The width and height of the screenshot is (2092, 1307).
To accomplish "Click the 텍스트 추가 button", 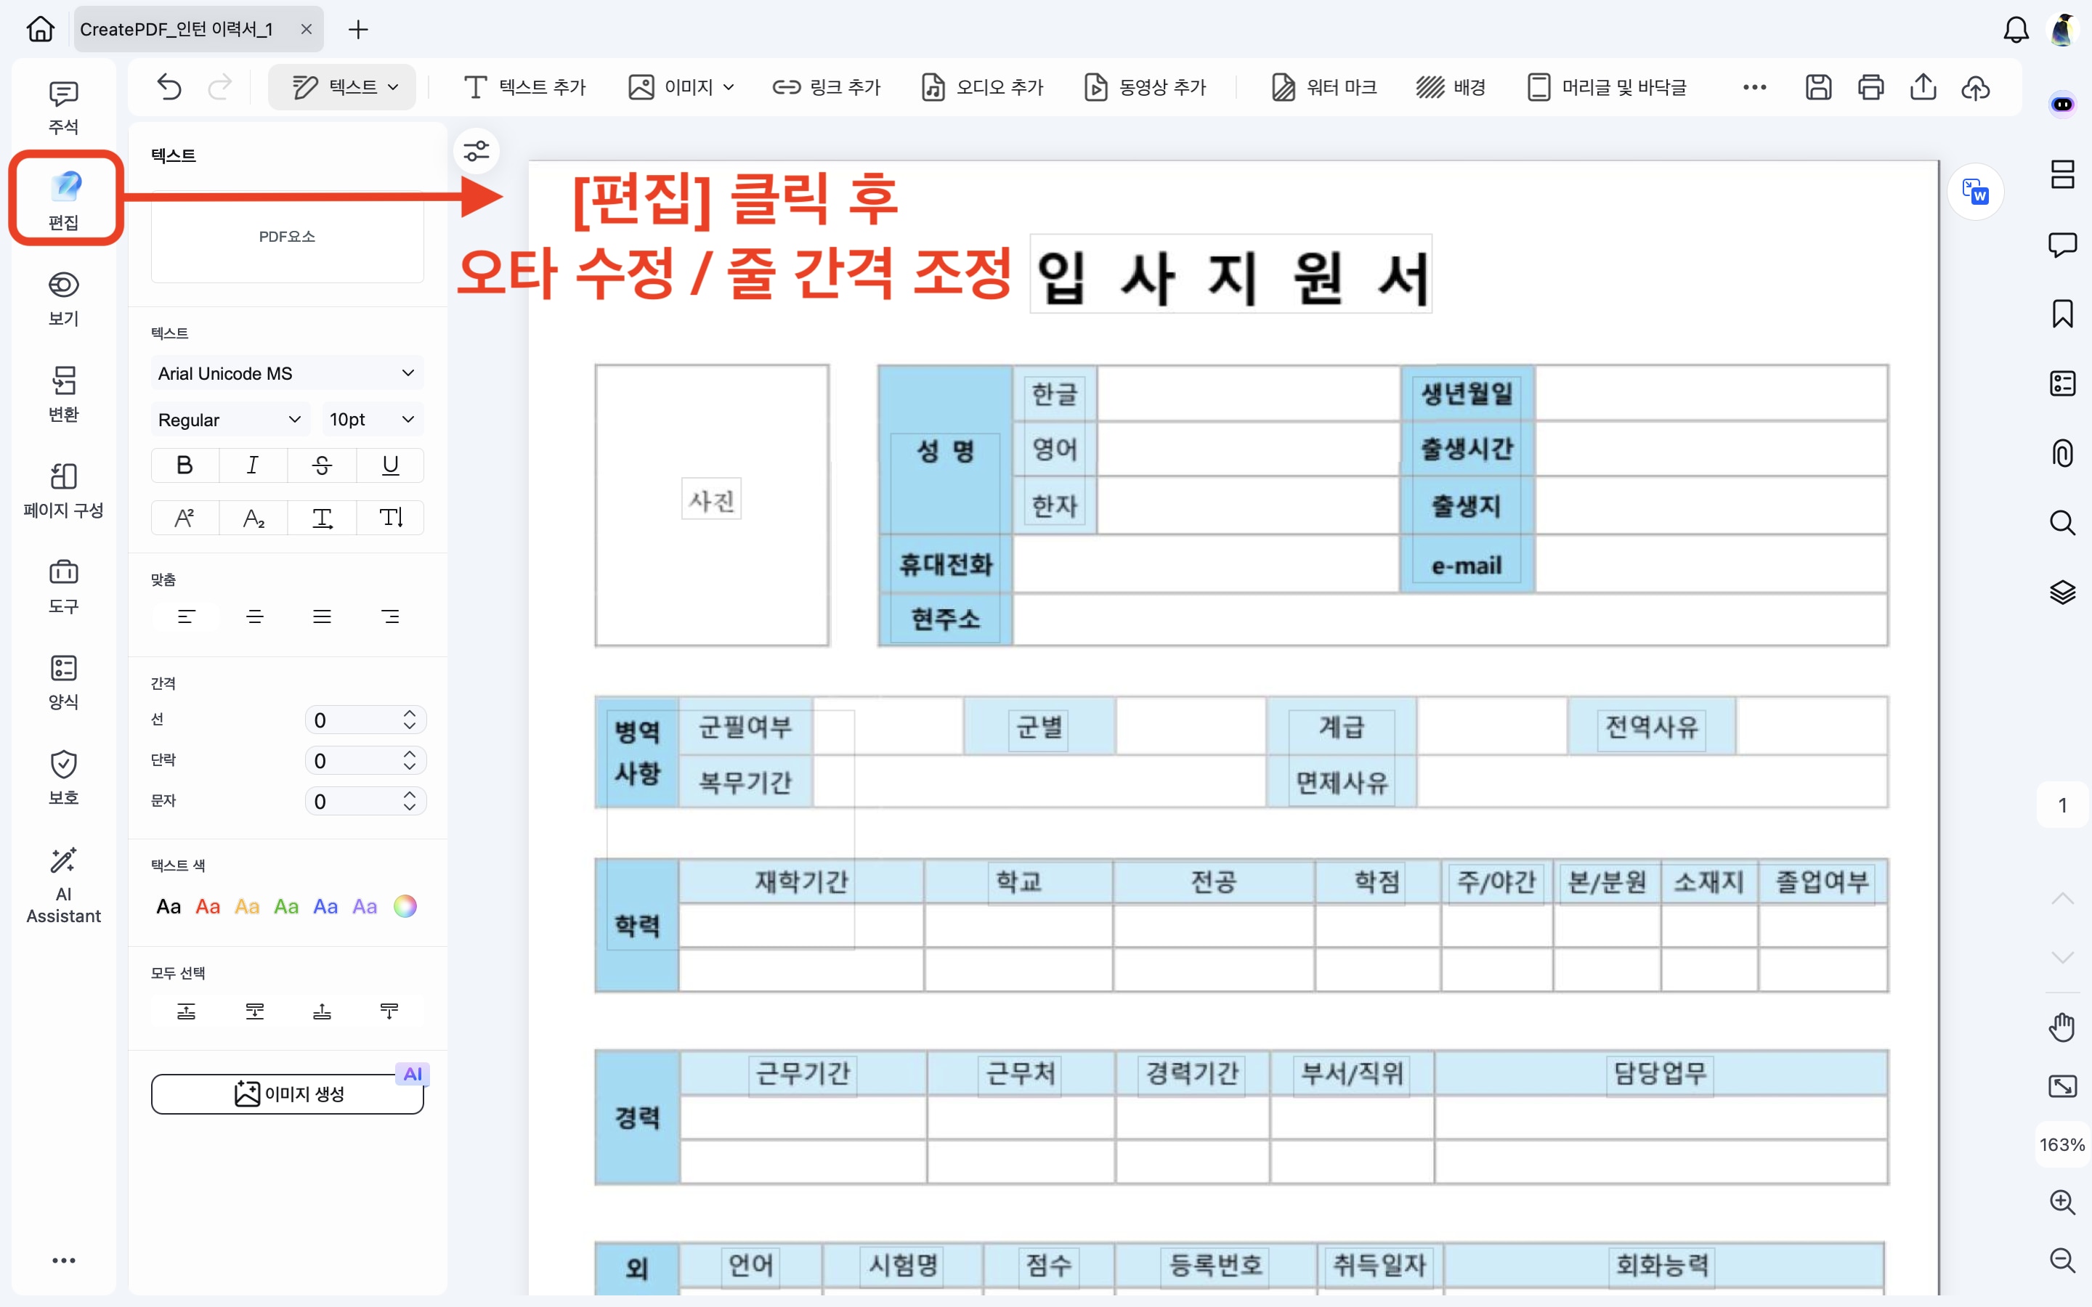I will pos(524,87).
